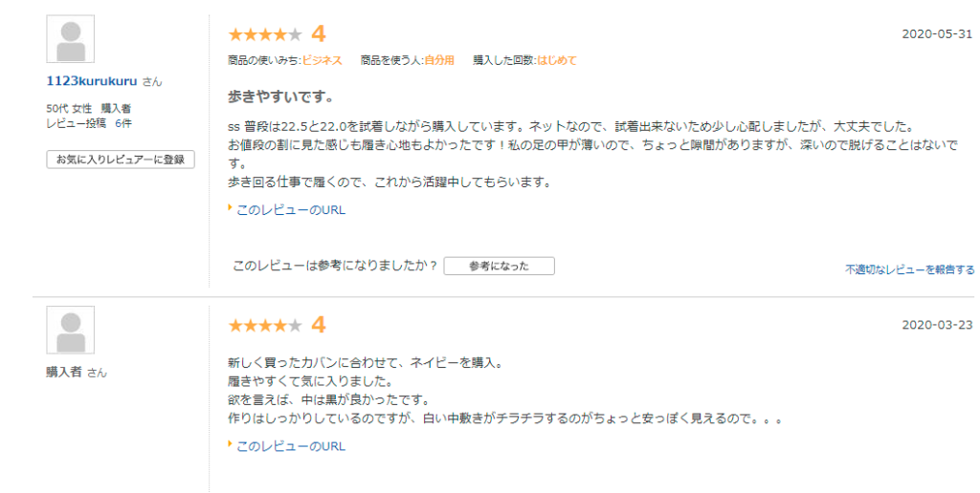Click the review title 歩きやすいです。

point(281,97)
